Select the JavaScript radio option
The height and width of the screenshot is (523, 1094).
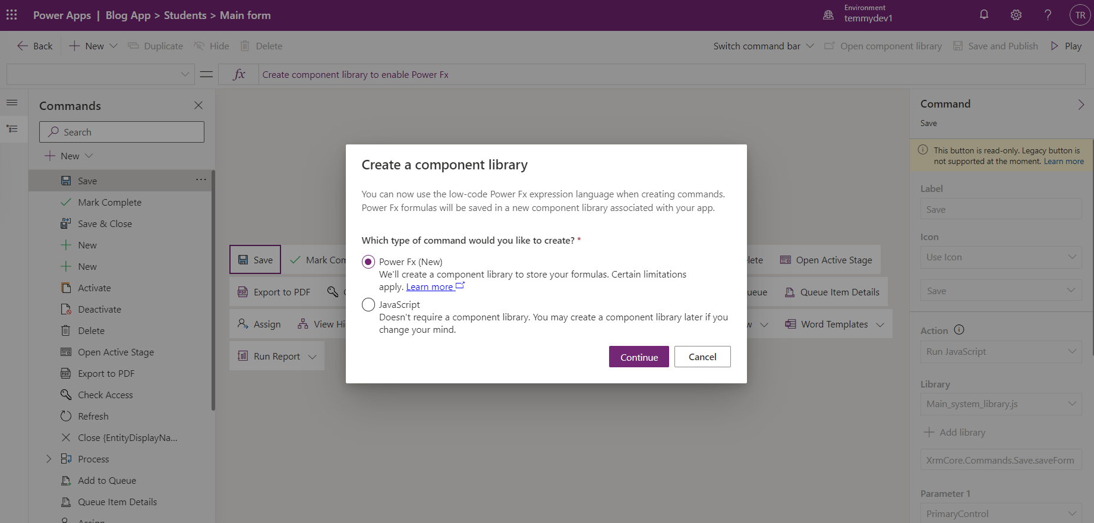[368, 305]
